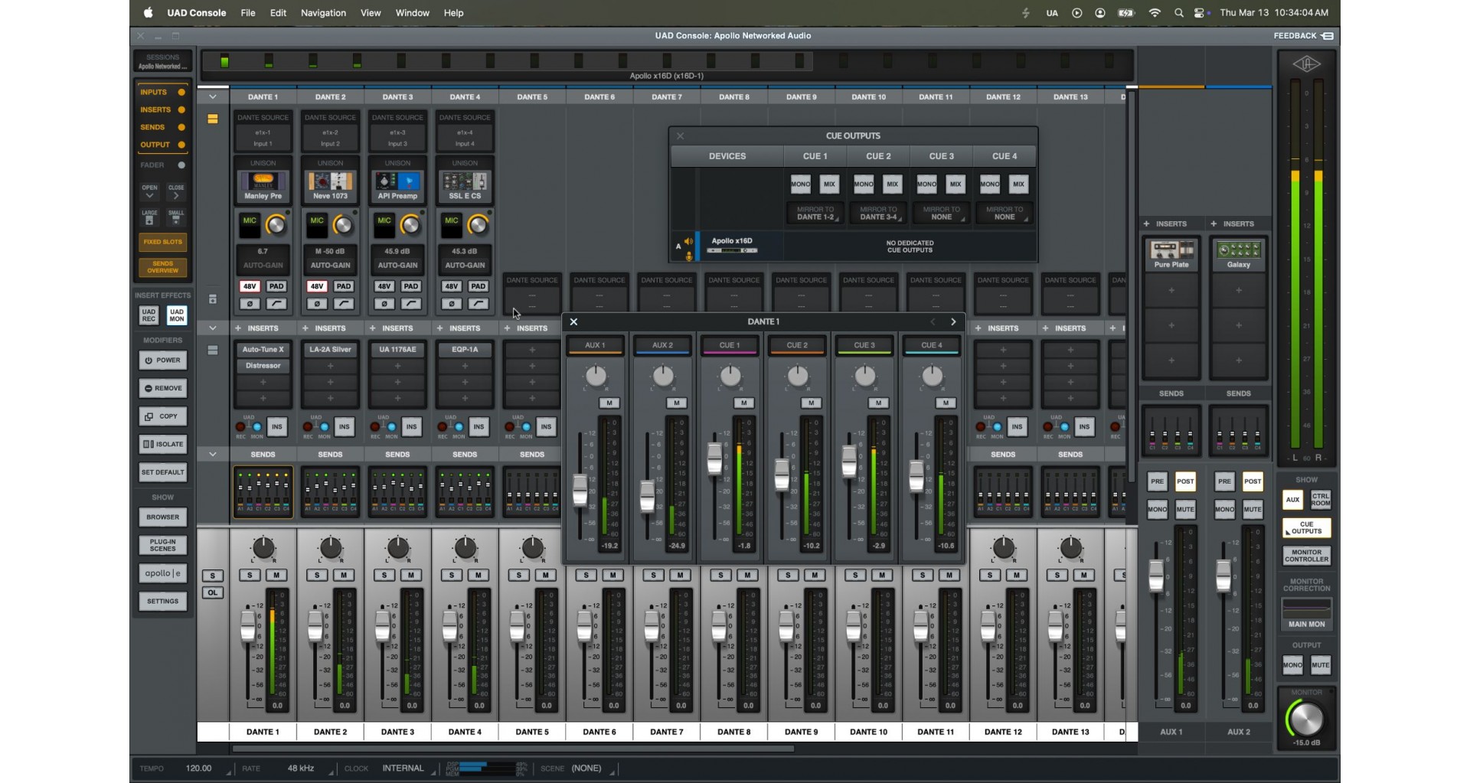Open the View menu
This screenshot has height=783, width=1470.
click(371, 13)
